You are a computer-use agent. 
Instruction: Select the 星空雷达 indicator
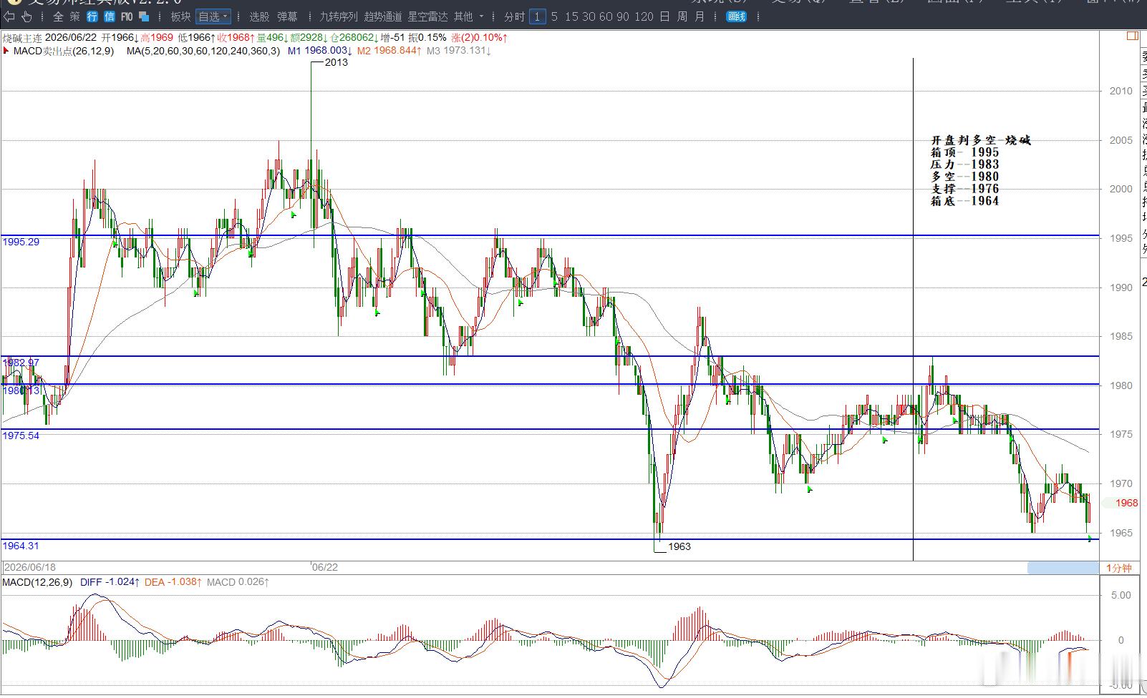pyautogui.click(x=427, y=16)
